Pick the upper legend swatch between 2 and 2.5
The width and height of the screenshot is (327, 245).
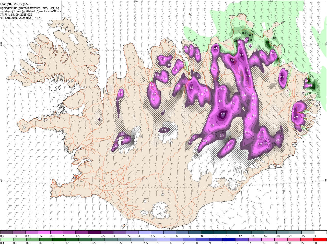pyautogui.click(x=94, y=232)
